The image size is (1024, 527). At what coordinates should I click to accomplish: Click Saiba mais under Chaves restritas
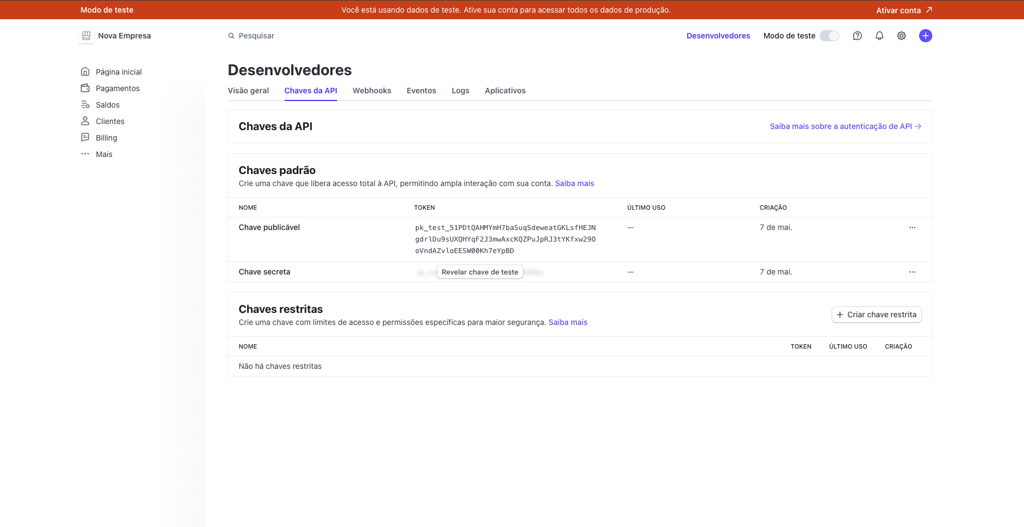point(568,322)
